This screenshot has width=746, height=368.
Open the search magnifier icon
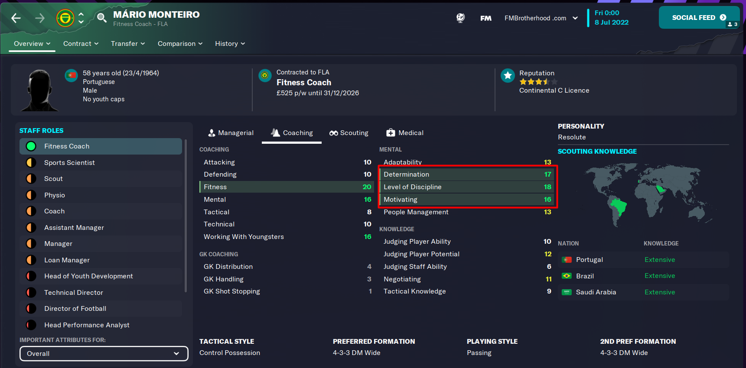coord(101,18)
